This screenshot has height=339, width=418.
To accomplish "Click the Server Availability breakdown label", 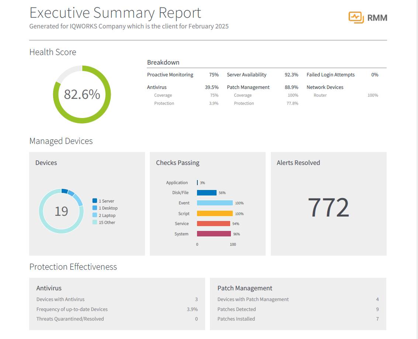I will (246, 75).
